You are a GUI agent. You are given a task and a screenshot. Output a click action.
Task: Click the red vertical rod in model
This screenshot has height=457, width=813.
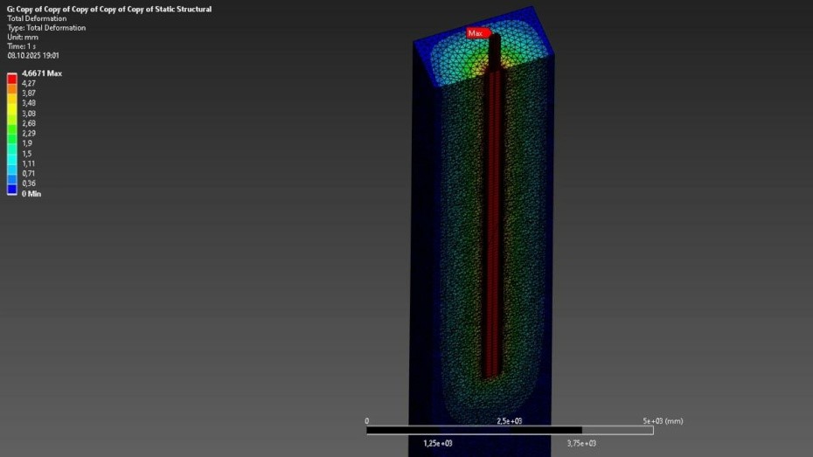tap(493, 218)
